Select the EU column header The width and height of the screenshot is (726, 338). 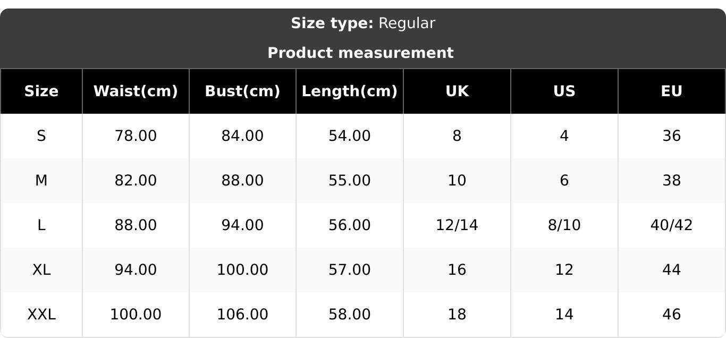tap(671, 91)
